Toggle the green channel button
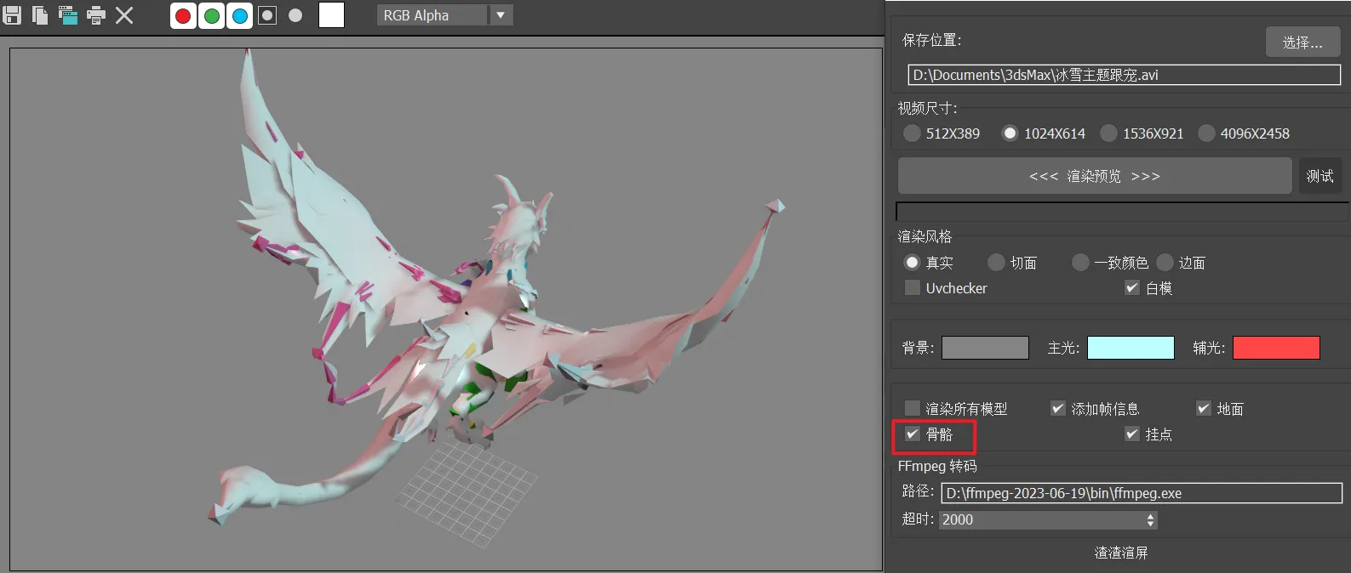 [211, 15]
